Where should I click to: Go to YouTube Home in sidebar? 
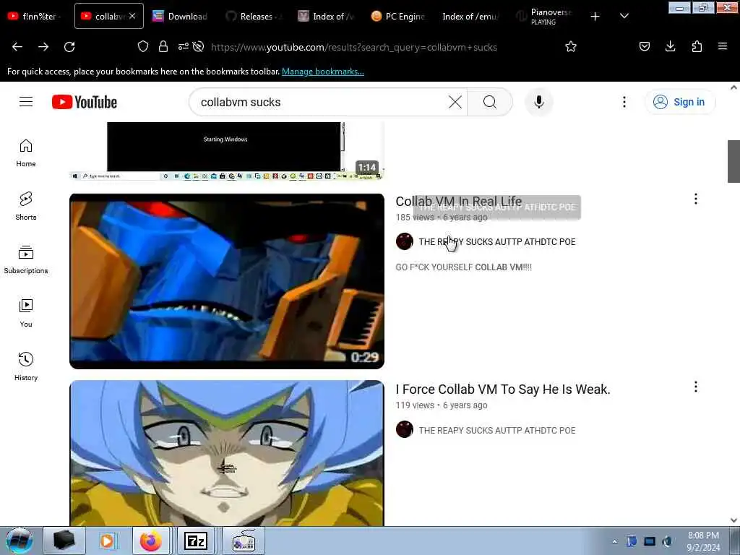coord(26,153)
